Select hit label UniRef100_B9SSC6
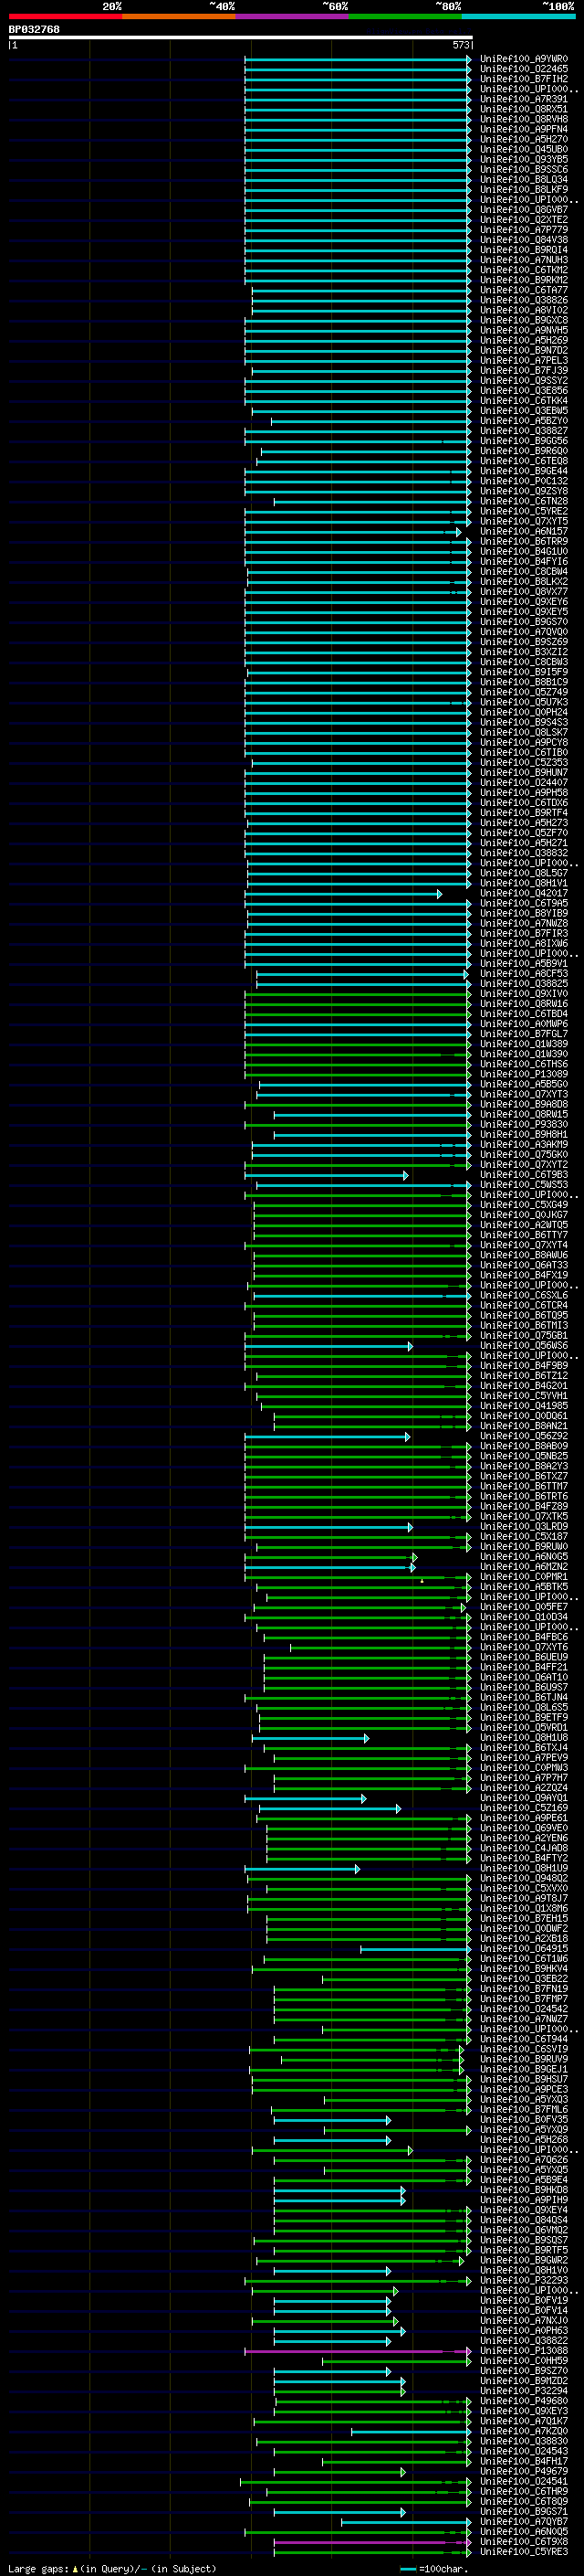 point(523,169)
